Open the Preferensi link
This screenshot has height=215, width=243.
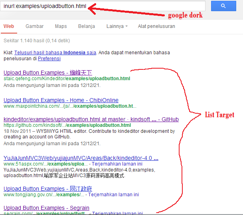pos(49,59)
